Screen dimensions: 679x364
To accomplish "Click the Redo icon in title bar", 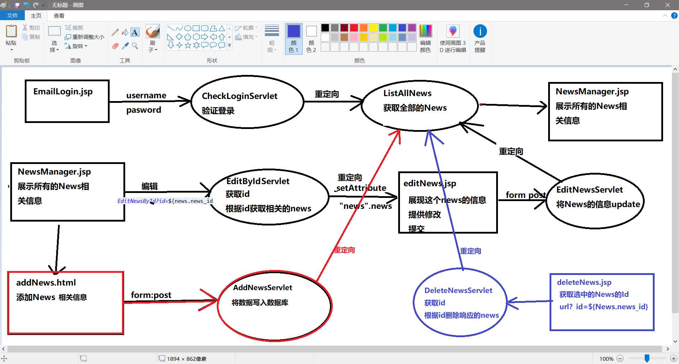I will click(x=35, y=5).
